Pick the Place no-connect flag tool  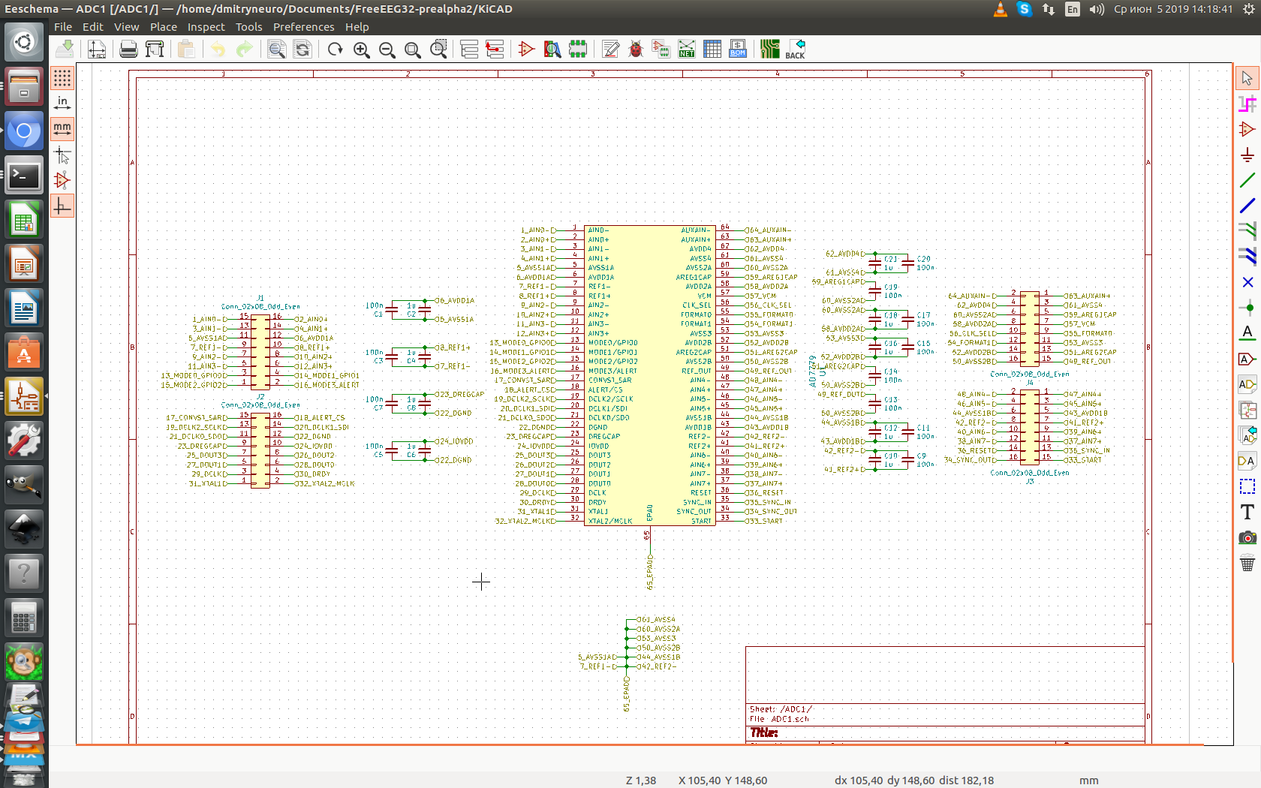click(x=1247, y=282)
